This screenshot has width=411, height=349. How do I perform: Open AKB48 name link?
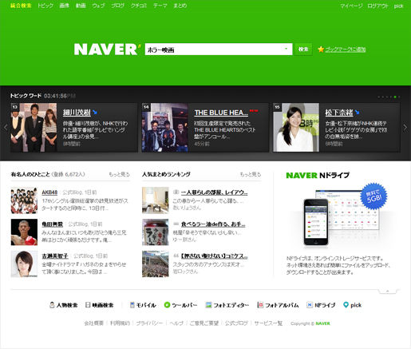pyautogui.click(x=49, y=192)
